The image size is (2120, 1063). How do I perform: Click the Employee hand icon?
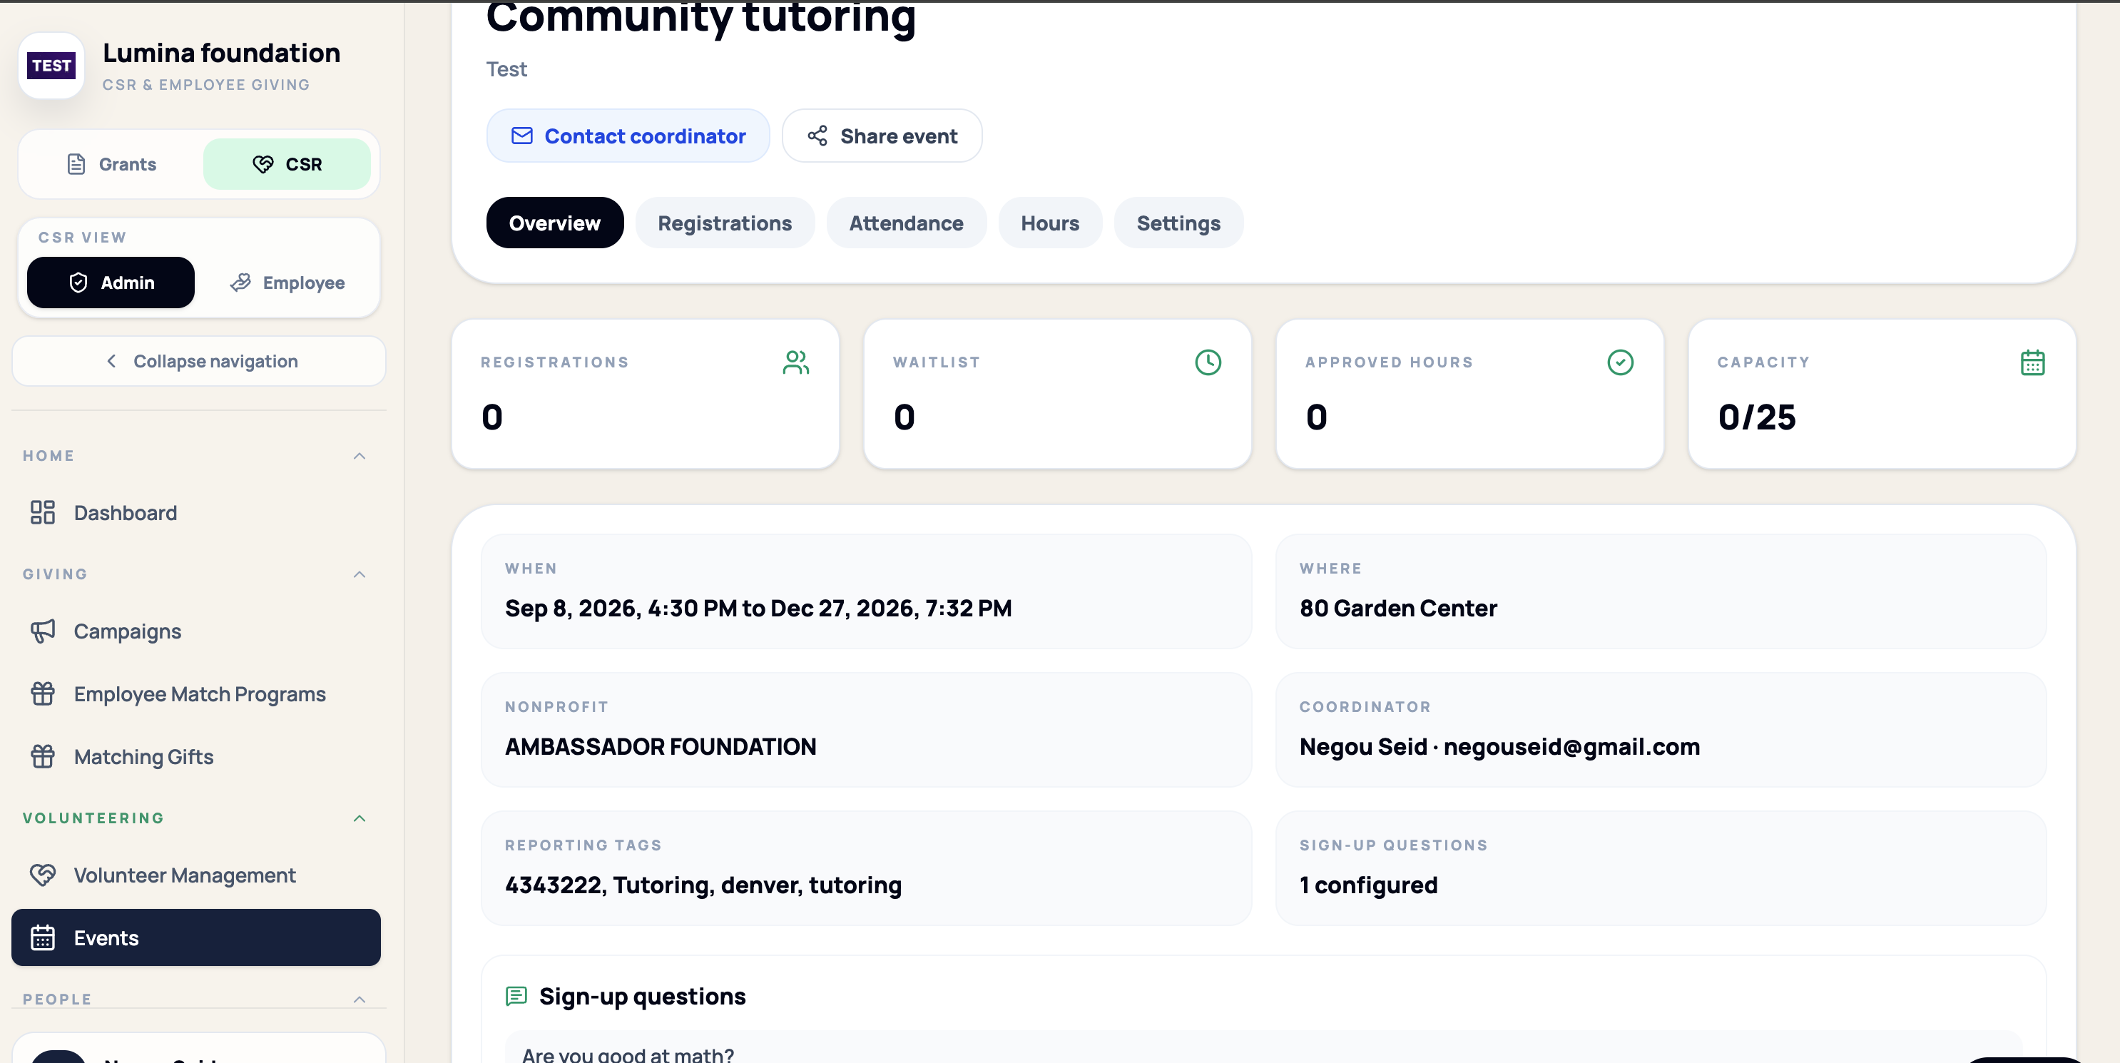click(240, 283)
